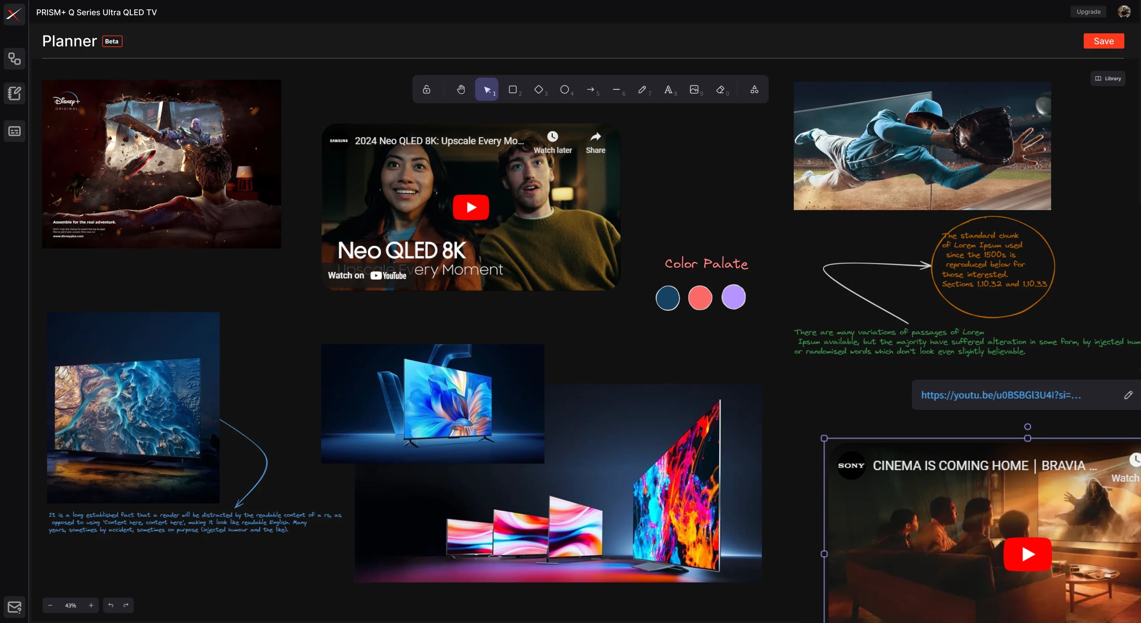This screenshot has height=623, width=1141.
Task: Open the user profile avatar
Action: point(1124,12)
